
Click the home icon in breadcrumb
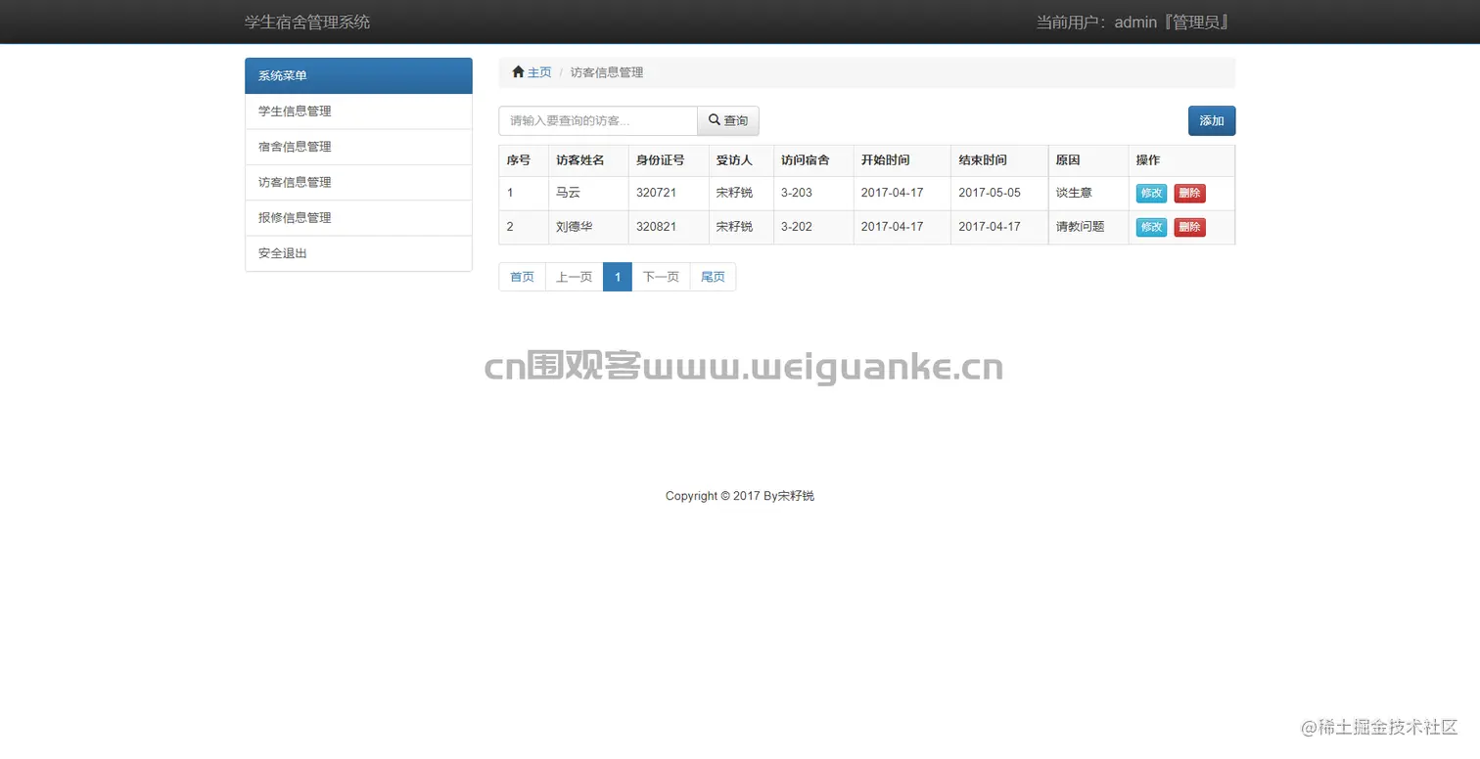coord(518,72)
